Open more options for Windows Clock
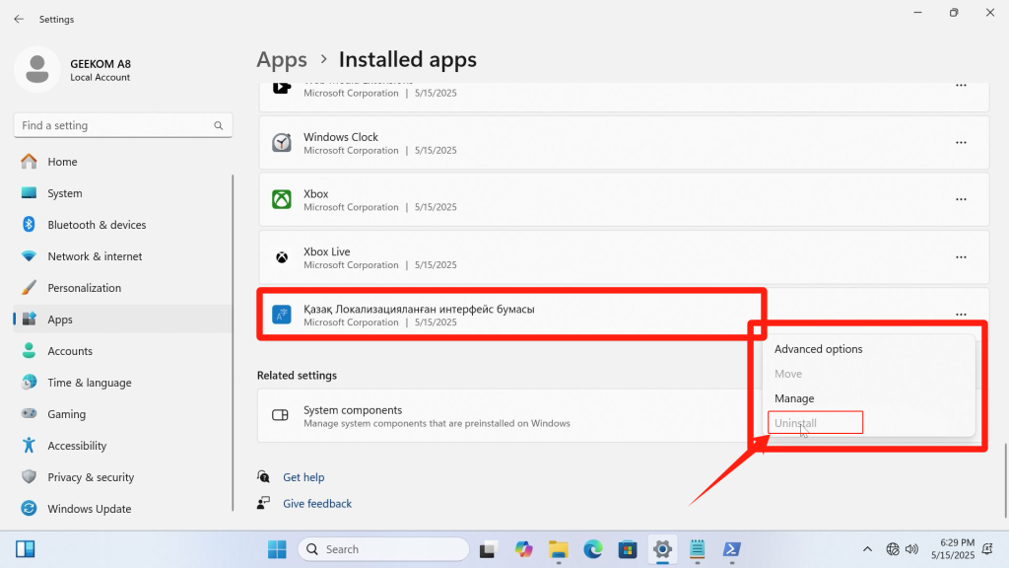 click(x=961, y=142)
